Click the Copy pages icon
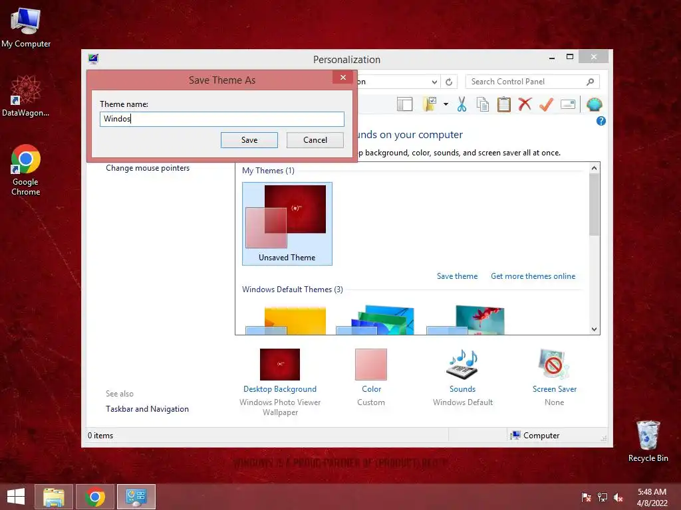 pyautogui.click(x=483, y=104)
